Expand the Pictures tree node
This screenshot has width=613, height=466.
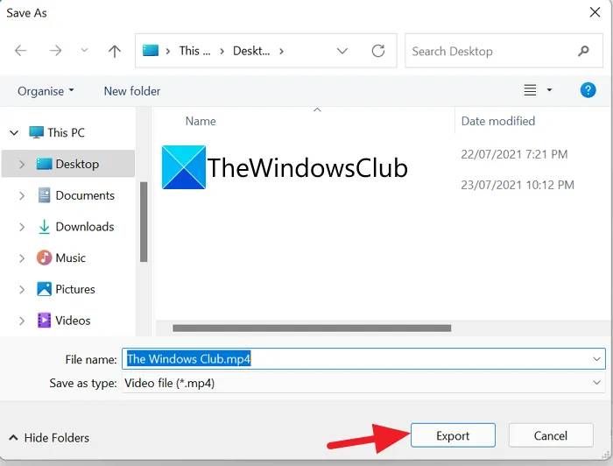(x=22, y=289)
